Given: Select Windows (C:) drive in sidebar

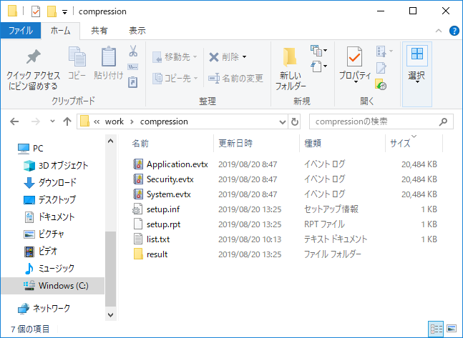Looking at the screenshot, I should (53, 286).
